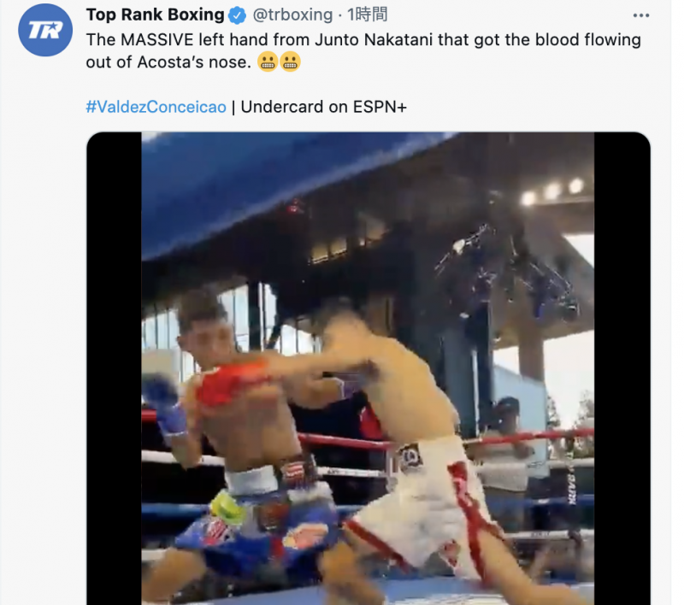Click the 'Undercard on ESPN+' text

point(324,107)
